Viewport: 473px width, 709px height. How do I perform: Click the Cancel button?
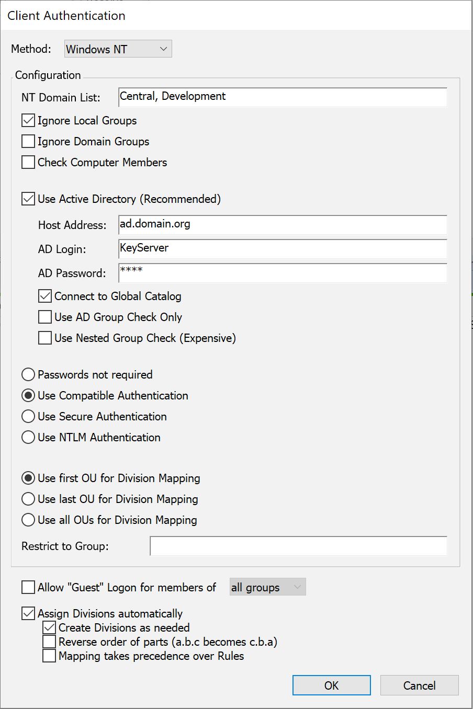coord(419,685)
